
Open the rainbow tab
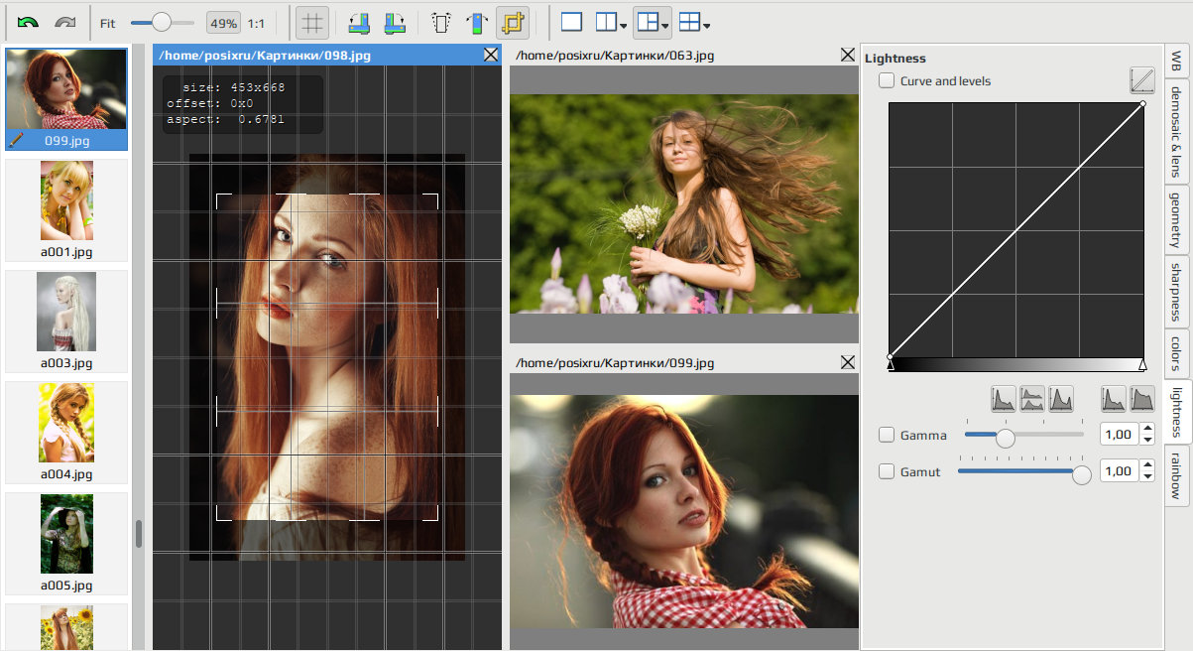pos(1176,476)
